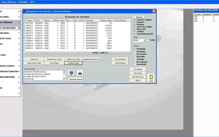Expand the AS DE COSTE submenu arrow
The width and height of the screenshot is (219, 137).
[19, 39]
